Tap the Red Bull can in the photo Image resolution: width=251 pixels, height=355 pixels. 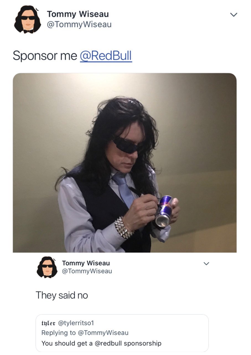[164, 211]
